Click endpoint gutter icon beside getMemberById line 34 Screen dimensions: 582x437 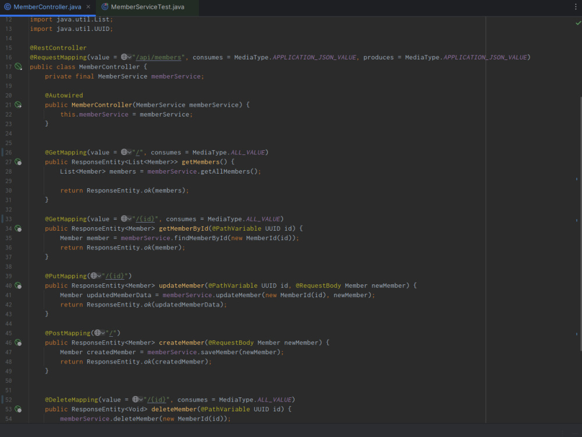click(18, 228)
